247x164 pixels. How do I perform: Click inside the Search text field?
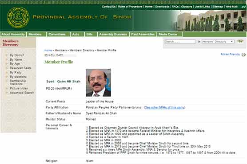pos(180,42)
